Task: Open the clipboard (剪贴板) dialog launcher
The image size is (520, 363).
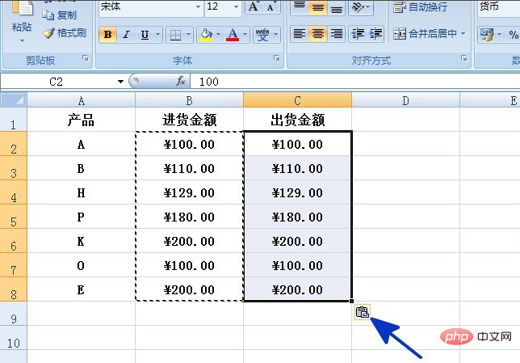Action: (86, 59)
